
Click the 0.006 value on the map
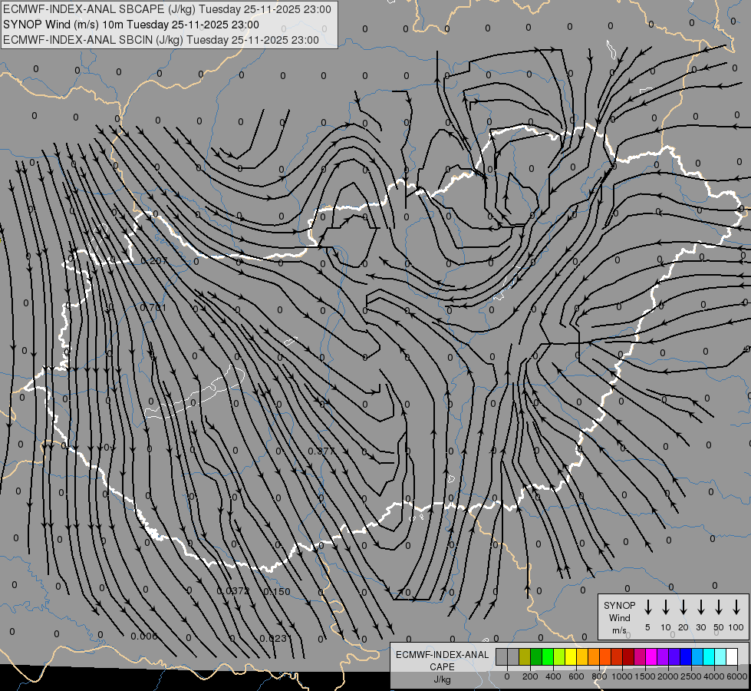144,636
